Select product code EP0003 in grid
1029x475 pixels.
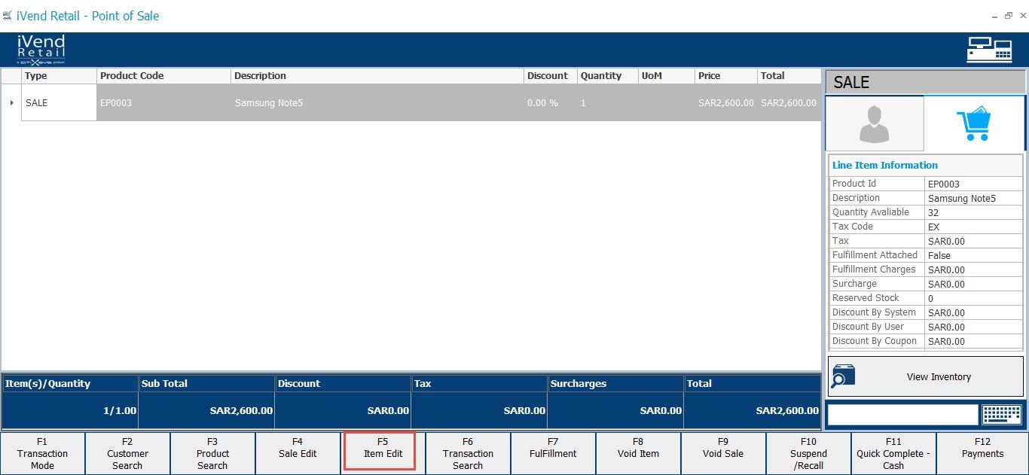coord(163,102)
